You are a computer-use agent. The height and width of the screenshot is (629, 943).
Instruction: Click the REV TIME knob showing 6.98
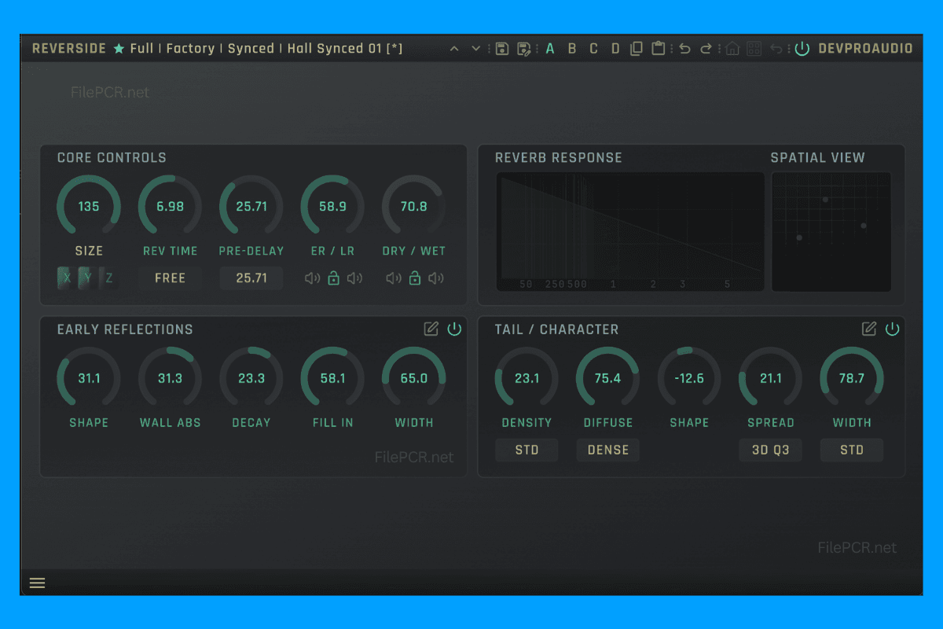point(170,207)
